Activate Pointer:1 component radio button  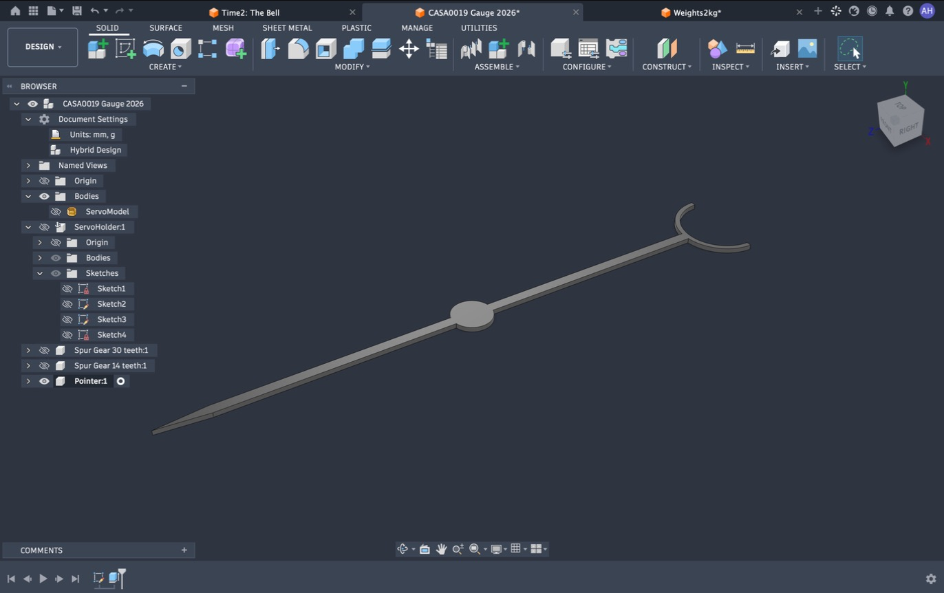(120, 381)
